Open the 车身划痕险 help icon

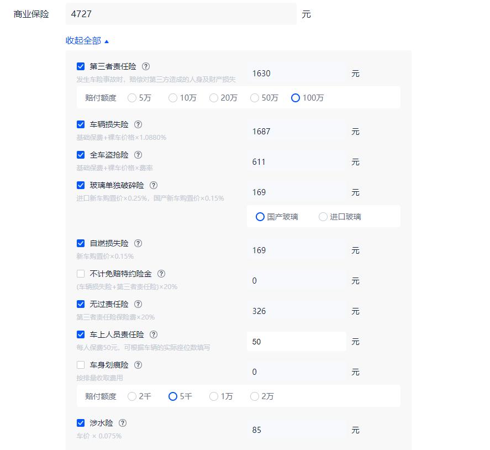pos(138,365)
